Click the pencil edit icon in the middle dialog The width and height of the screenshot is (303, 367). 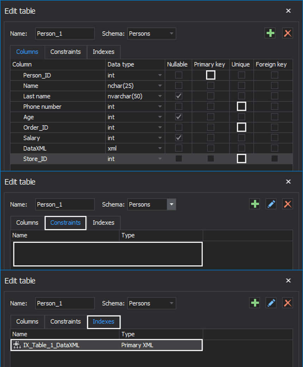click(x=271, y=204)
